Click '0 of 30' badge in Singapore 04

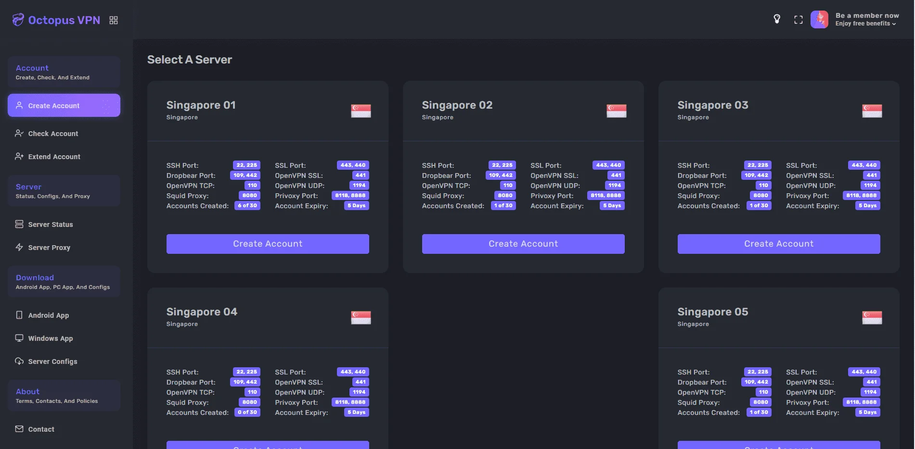coord(247,412)
